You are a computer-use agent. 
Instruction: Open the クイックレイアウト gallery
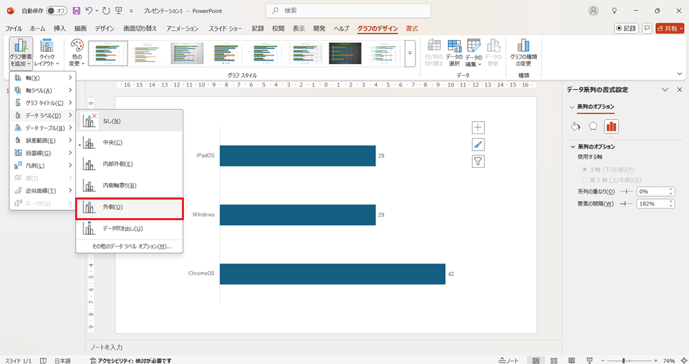click(47, 53)
